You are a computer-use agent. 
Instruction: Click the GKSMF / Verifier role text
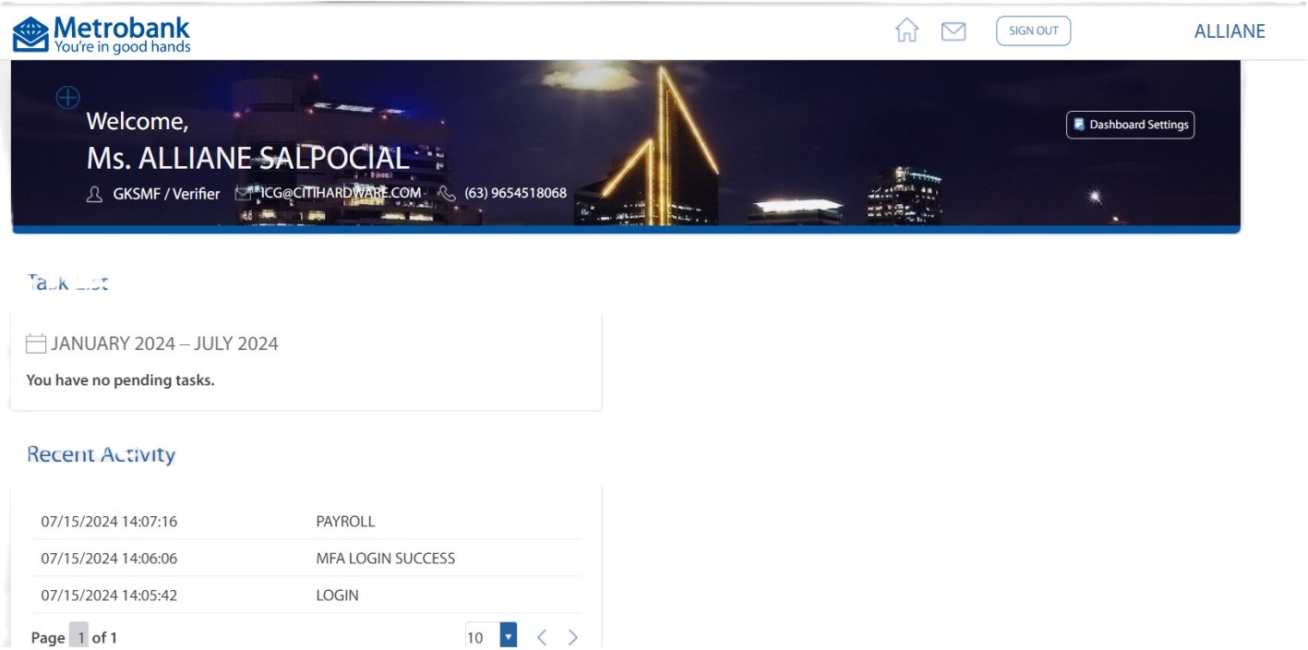166,194
